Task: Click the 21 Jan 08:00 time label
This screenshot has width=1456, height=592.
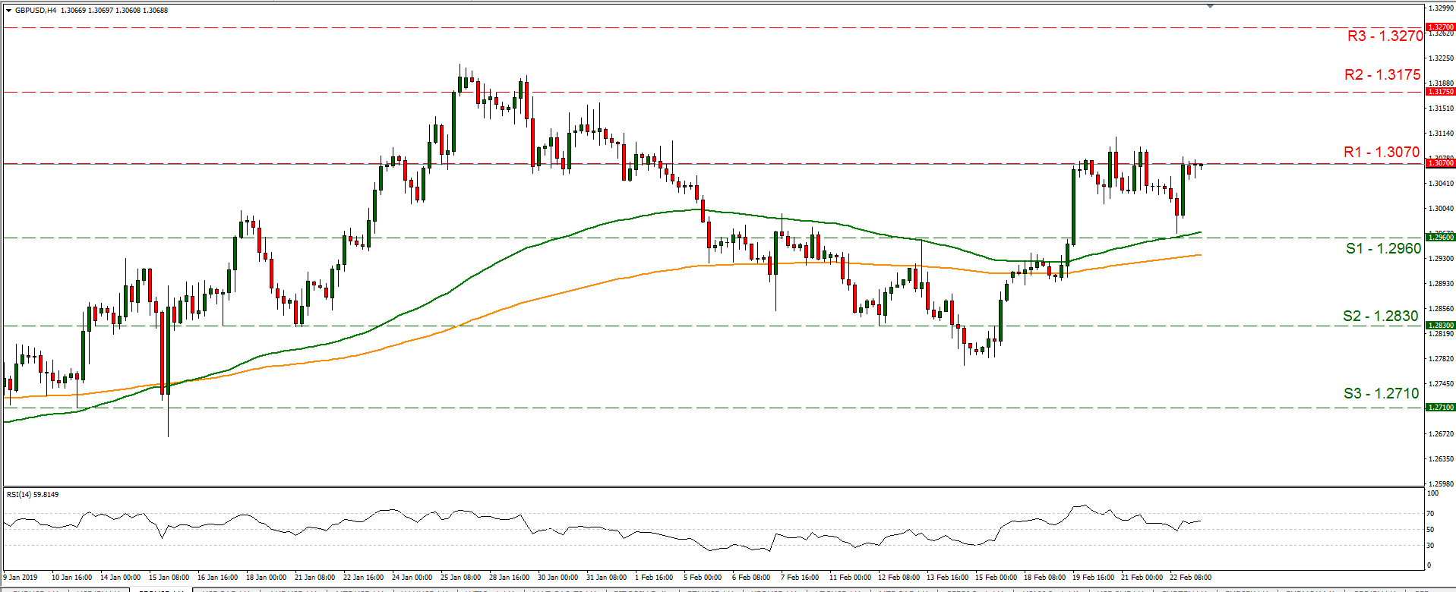Action: point(315,578)
